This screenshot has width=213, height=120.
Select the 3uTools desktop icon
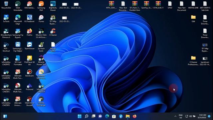pyautogui.click(x=6, y=19)
